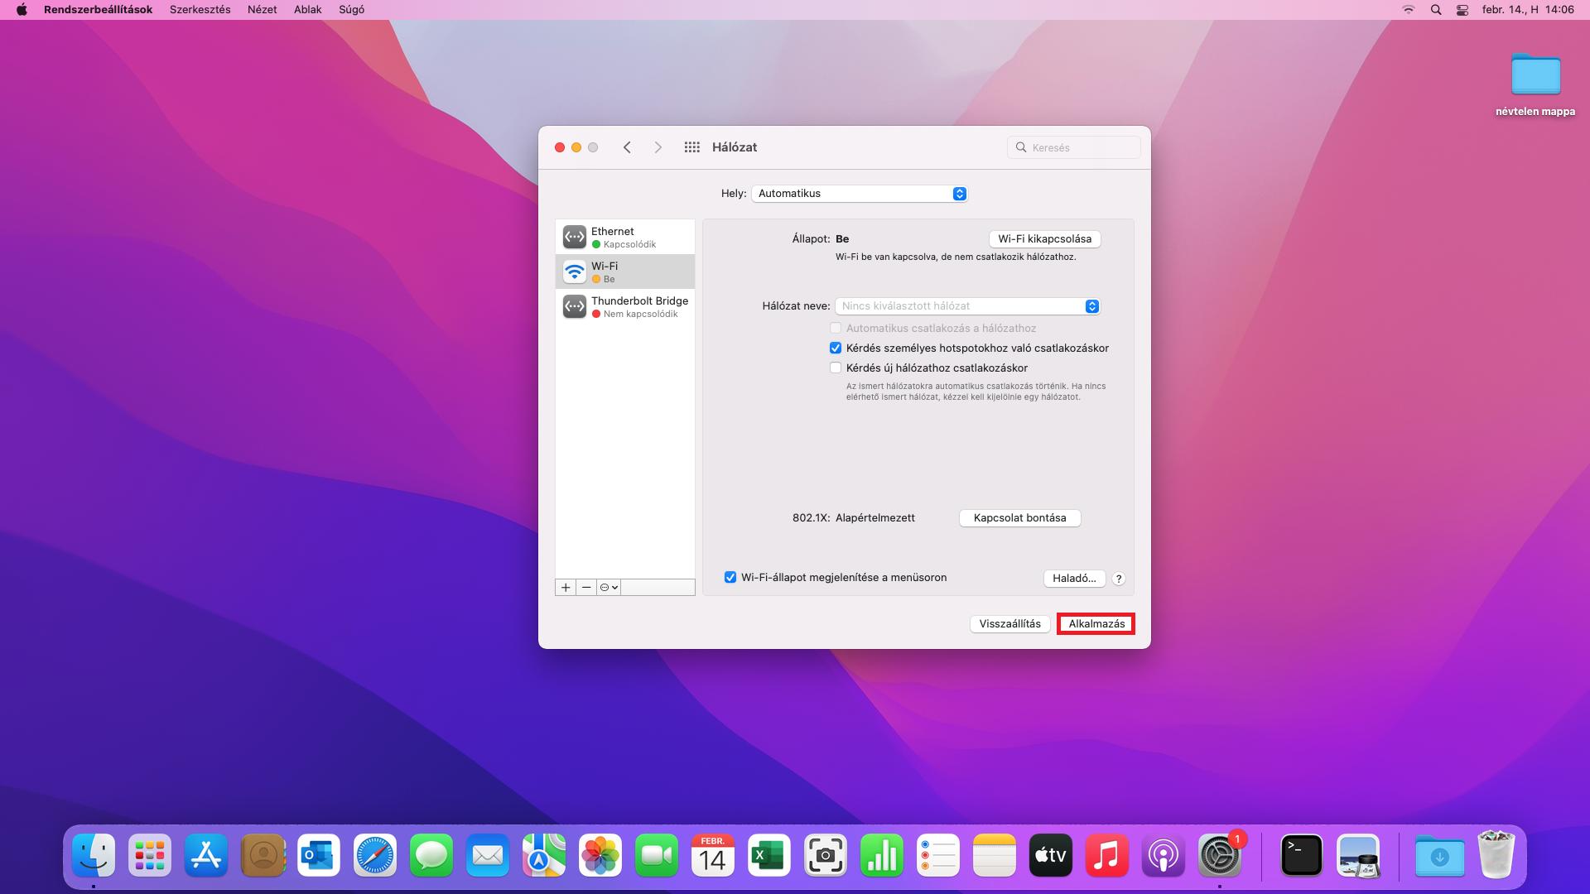Open the Hely location dropdown
1590x894 pixels.
coord(859,194)
